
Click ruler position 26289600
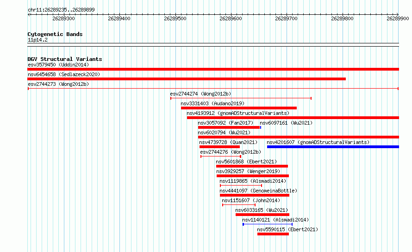tap(231, 18)
